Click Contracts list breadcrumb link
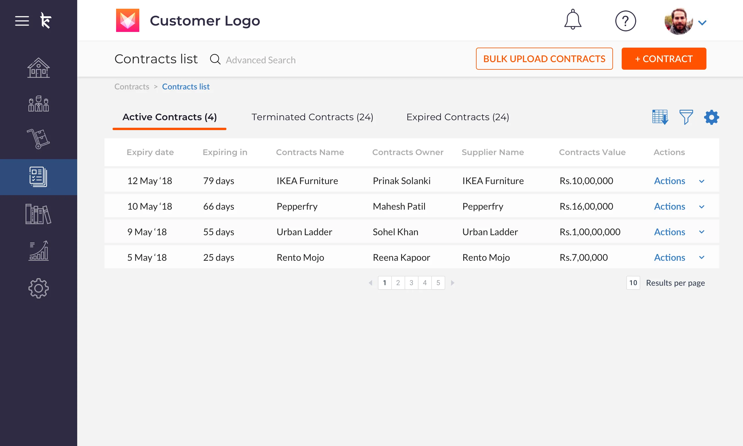Viewport: 743px width, 446px height. [x=186, y=87]
